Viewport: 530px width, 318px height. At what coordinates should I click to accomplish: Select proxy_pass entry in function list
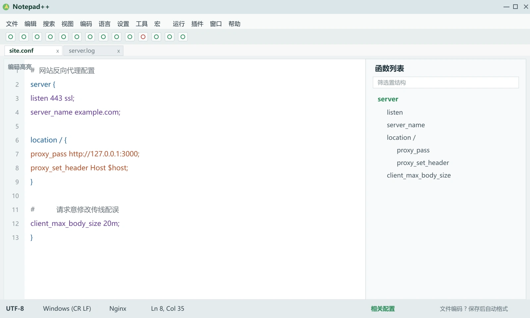point(413,150)
